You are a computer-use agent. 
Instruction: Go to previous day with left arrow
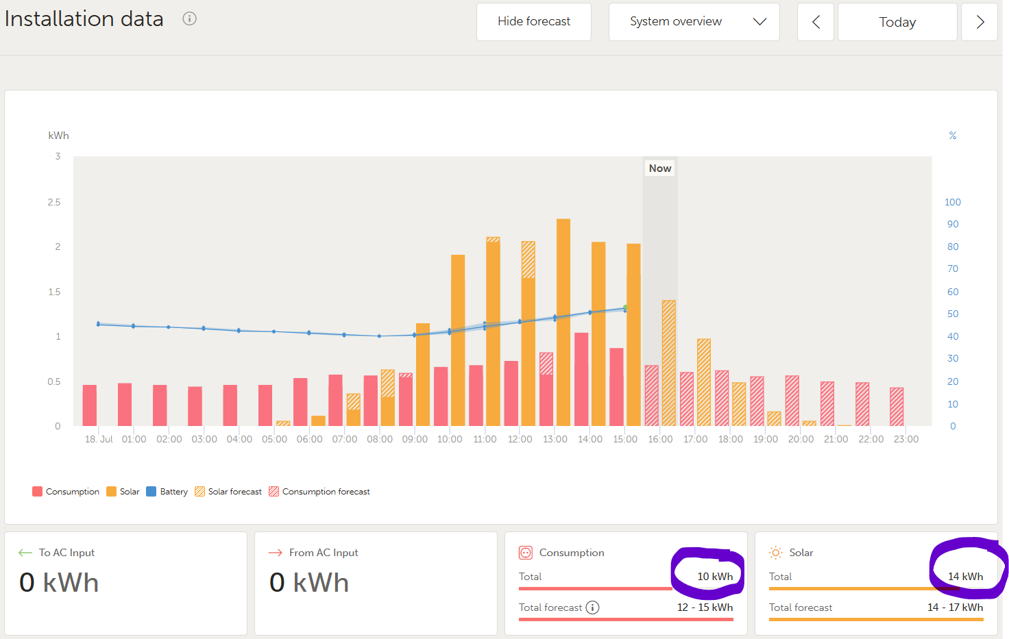(x=816, y=22)
